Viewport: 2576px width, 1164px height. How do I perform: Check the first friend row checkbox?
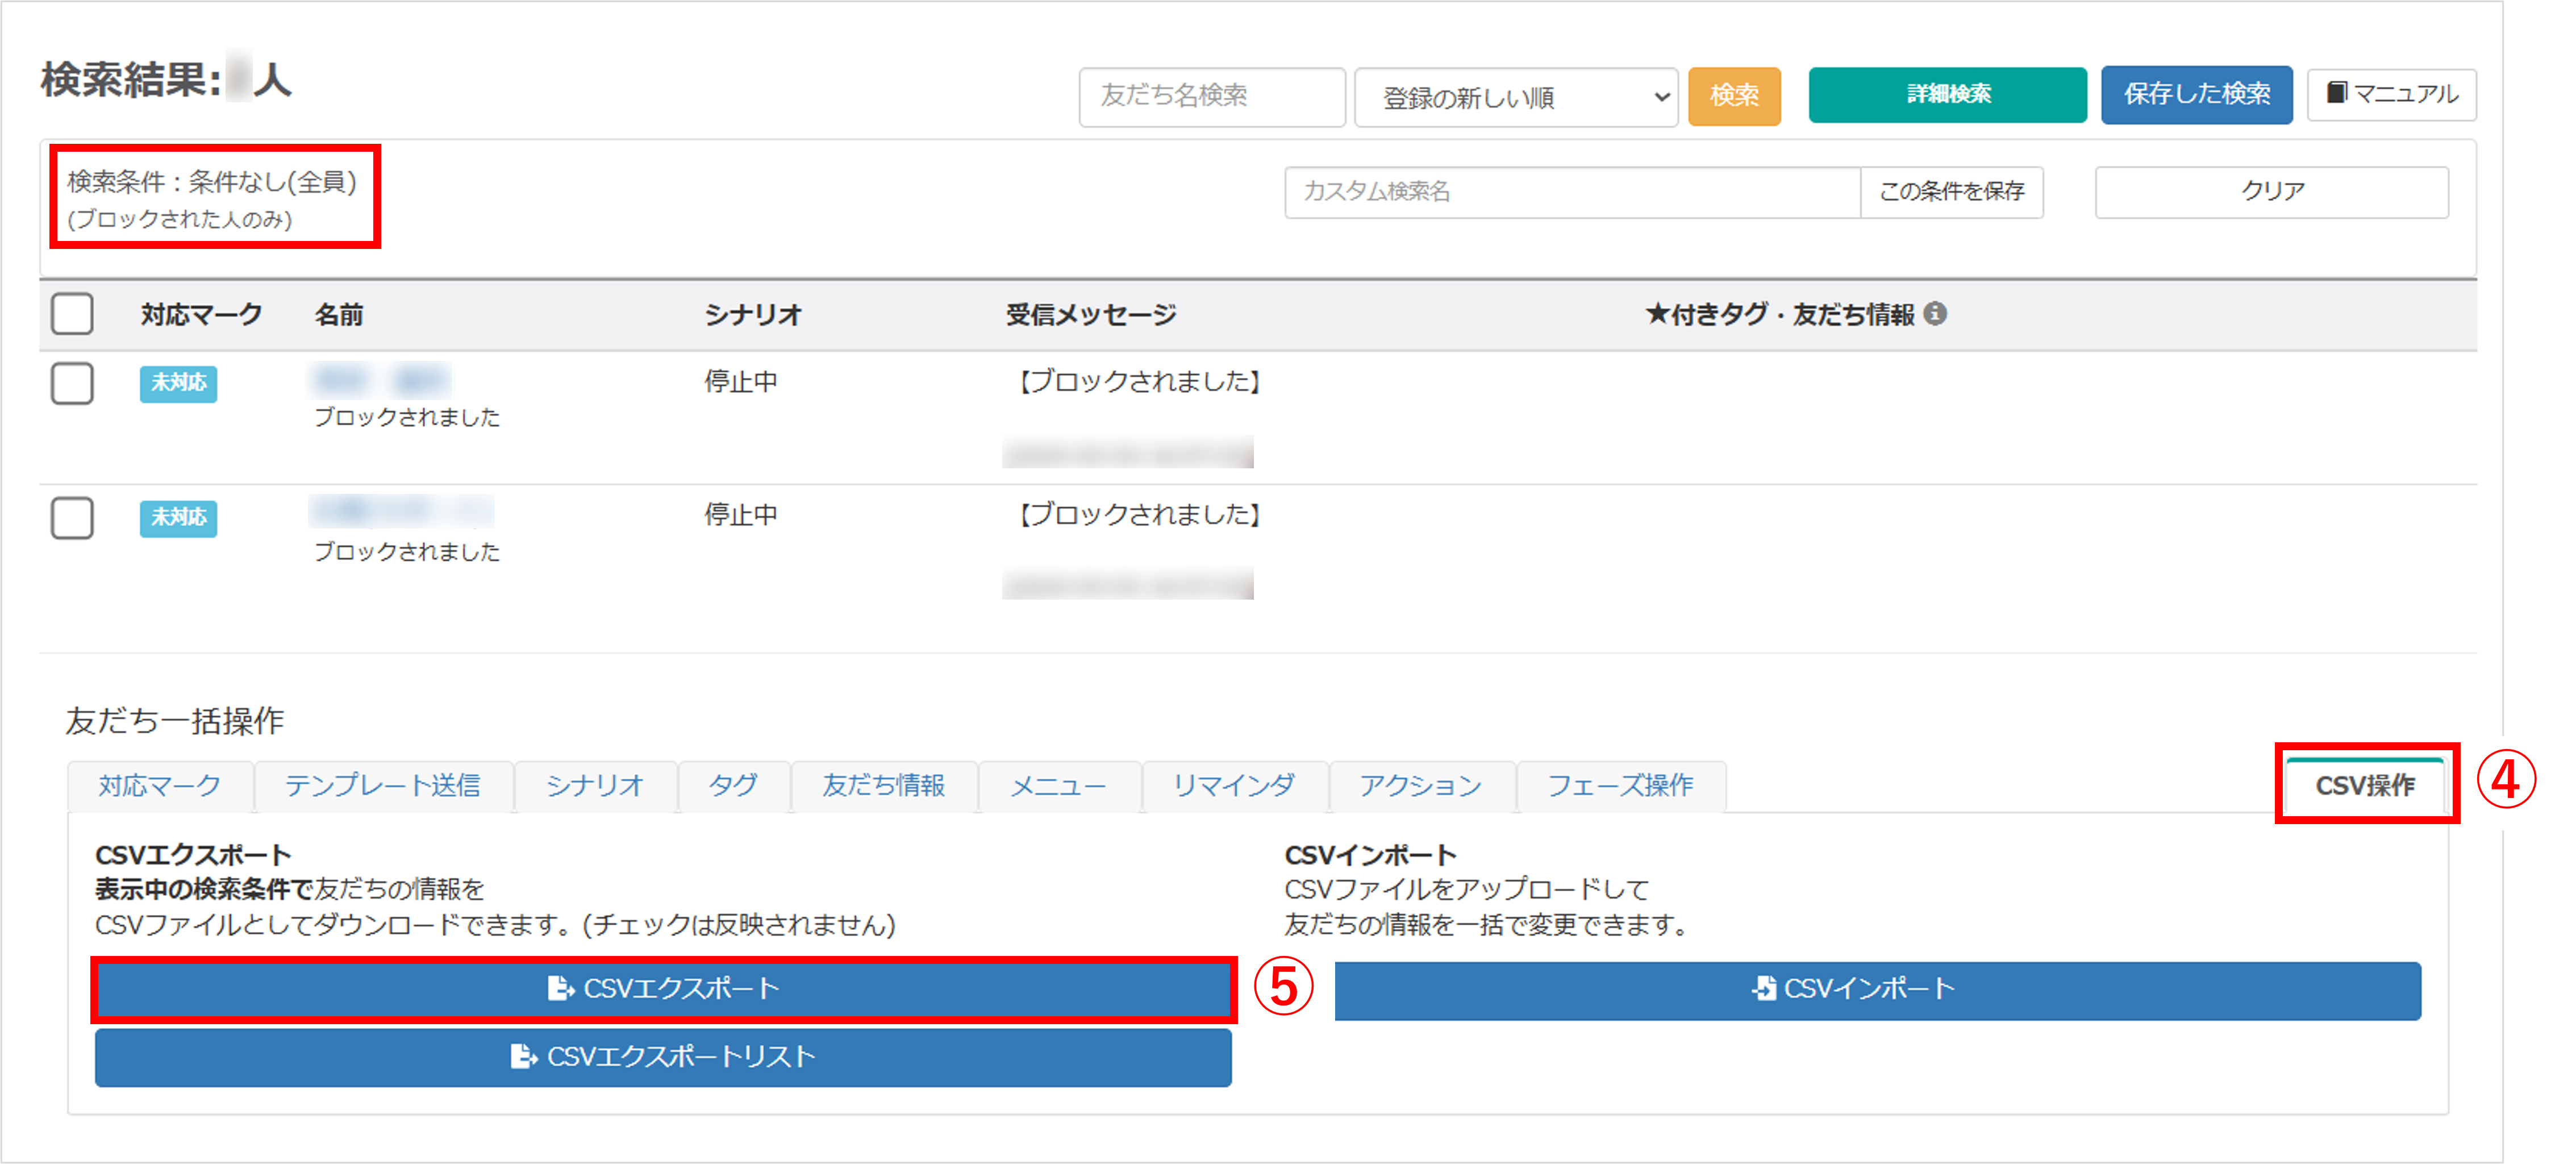pos(72,383)
